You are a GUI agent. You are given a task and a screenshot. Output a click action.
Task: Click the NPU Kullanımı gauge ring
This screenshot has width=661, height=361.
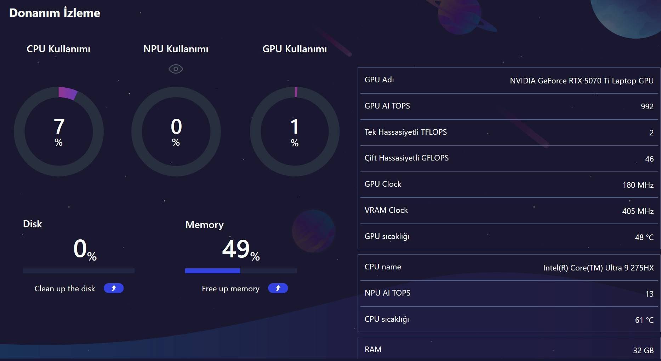tap(176, 132)
